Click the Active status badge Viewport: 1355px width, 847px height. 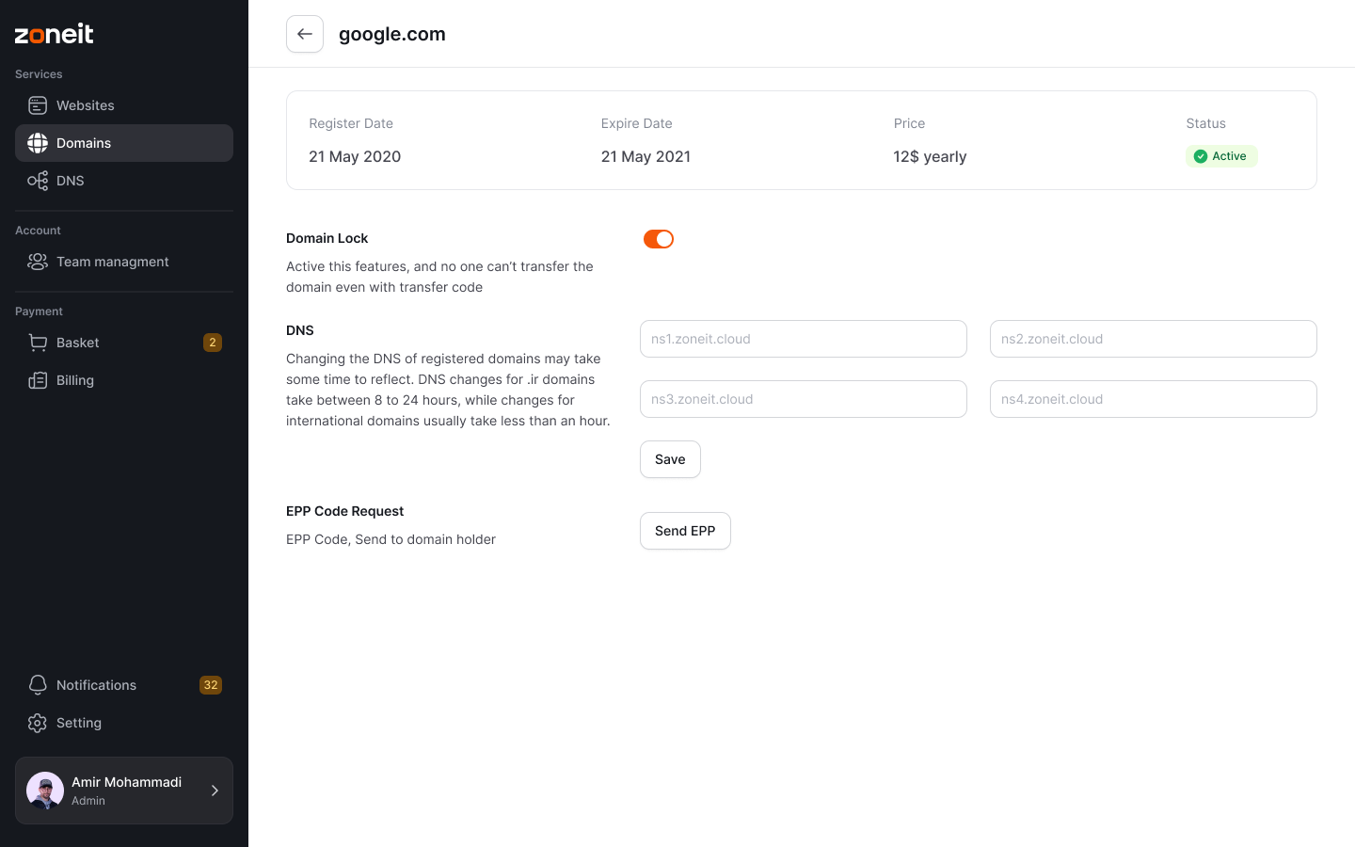click(x=1221, y=156)
